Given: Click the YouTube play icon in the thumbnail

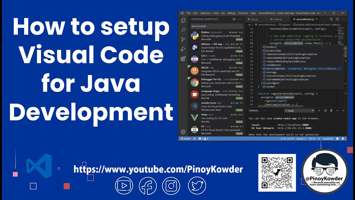Looking at the screenshot, I should coord(124,186).
